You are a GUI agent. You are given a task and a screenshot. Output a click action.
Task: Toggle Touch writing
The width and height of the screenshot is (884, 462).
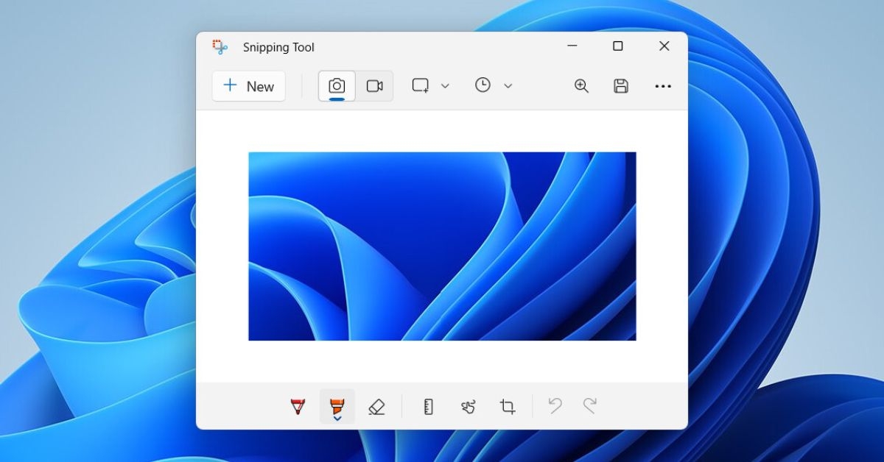tap(468, 406)
